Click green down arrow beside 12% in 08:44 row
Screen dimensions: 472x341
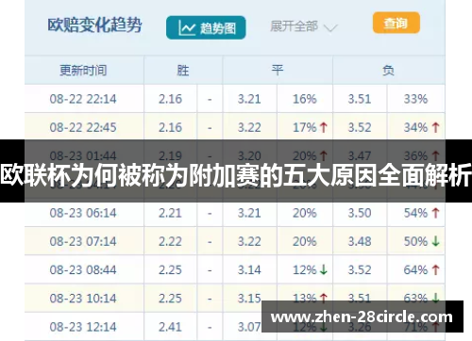click(324, 269)
